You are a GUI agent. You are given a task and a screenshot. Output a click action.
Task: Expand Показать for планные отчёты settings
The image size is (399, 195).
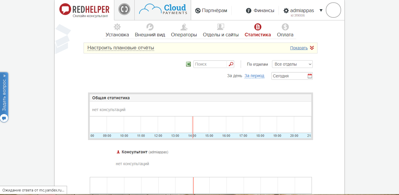pyautogui.click(x=299, y=48)
